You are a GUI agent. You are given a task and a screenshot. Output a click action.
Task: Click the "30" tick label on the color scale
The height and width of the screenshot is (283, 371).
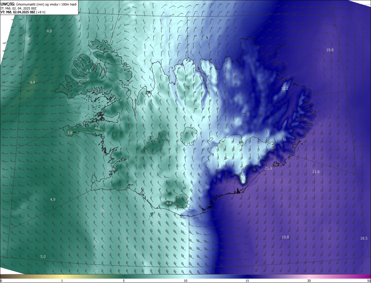(x=309, y=281)
